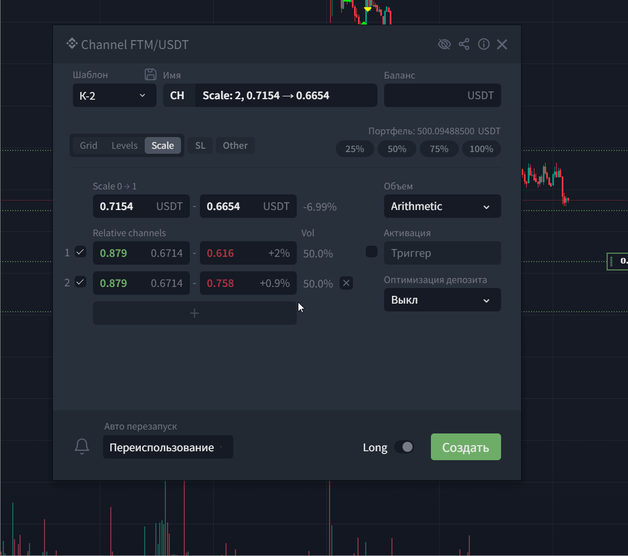
Task: Open the share icon in dialog header
Action: tap(464, 44)
